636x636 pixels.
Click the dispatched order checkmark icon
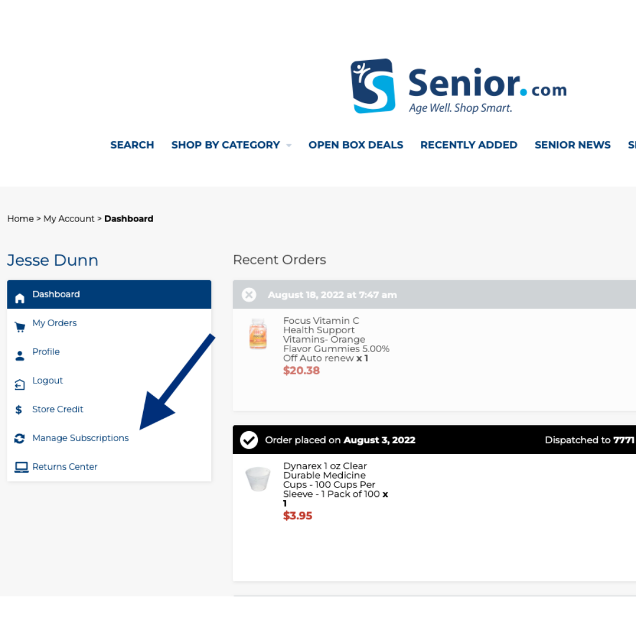point(249,440)
